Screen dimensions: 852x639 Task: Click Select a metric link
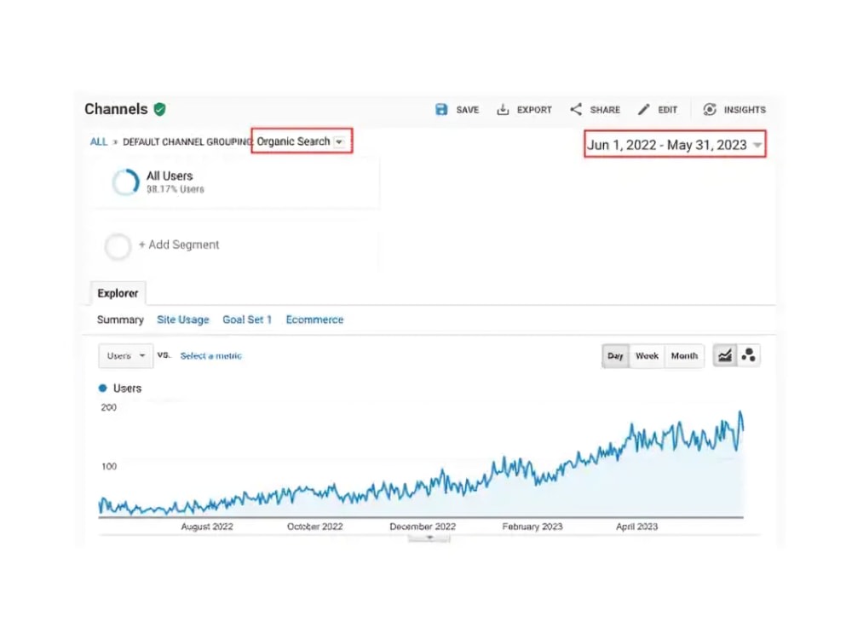pyautogui.click(x=210, y=356)
